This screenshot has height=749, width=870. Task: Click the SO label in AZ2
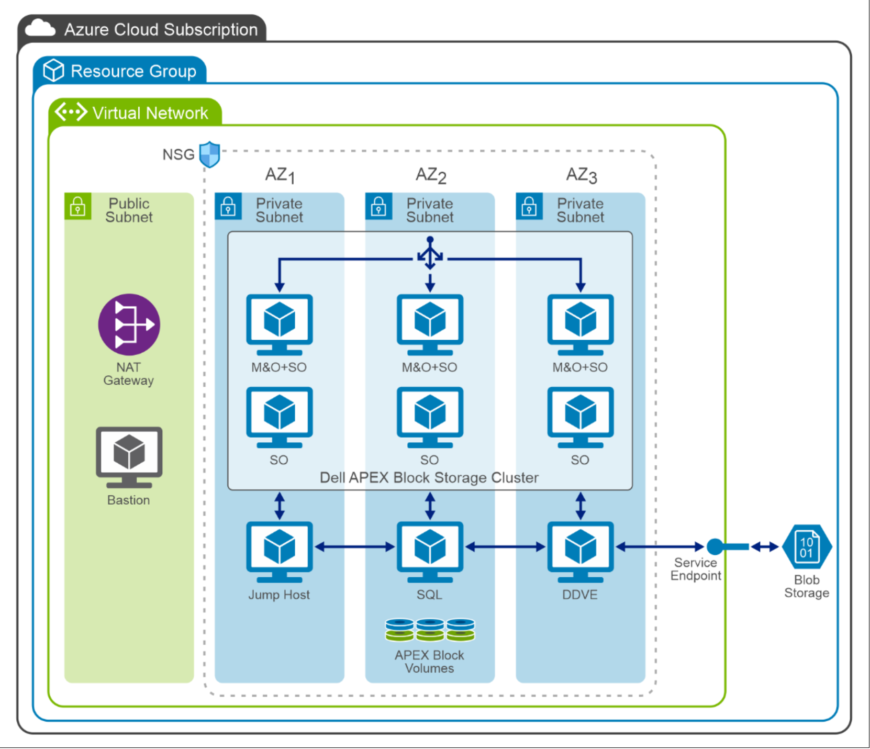tap(429, 460)
